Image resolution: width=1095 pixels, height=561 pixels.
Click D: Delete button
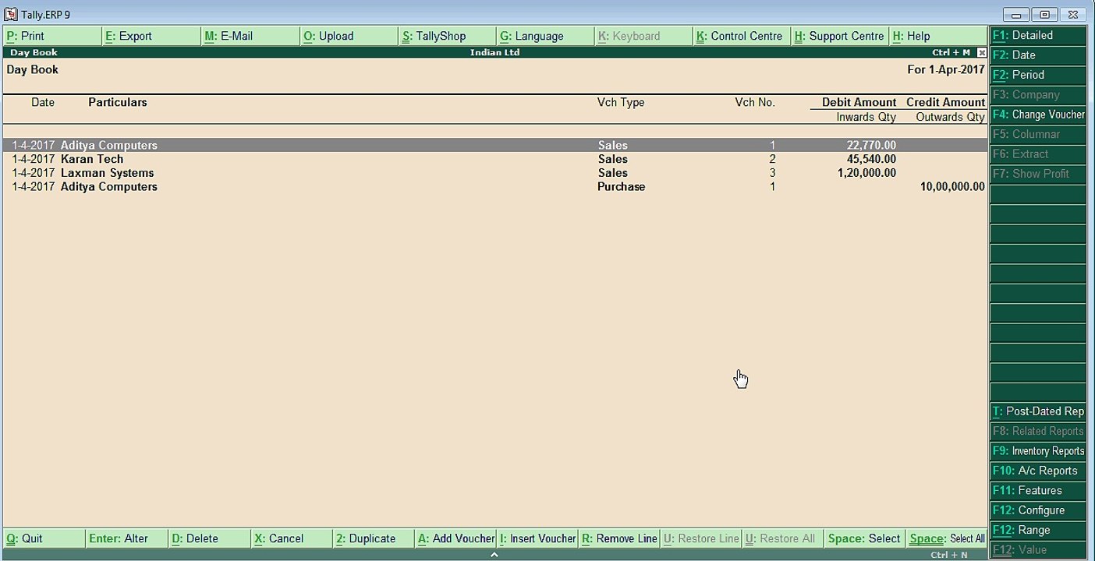click(209, 538)
